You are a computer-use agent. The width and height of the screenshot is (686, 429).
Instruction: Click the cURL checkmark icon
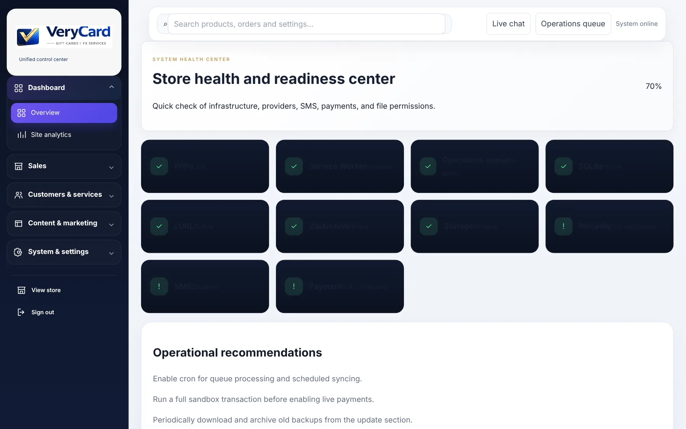pyautogui.click(x=159, y=226)
